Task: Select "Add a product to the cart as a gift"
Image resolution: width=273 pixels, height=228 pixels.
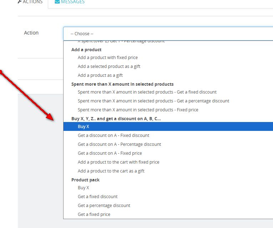Action: [x=111, y=171]
